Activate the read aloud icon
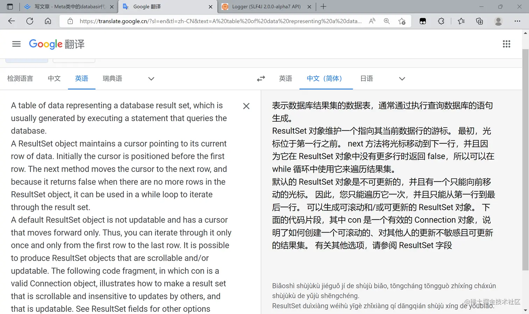 [x=372, y=21]
